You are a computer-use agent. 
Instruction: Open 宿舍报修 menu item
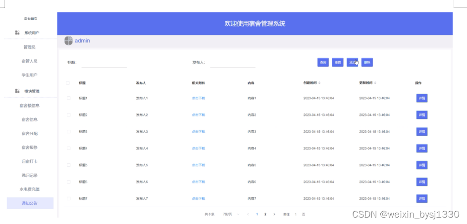click(x=30, y=147)
